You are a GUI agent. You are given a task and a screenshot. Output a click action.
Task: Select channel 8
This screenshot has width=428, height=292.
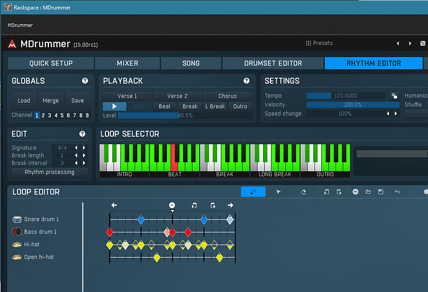(x=81, y=115)
